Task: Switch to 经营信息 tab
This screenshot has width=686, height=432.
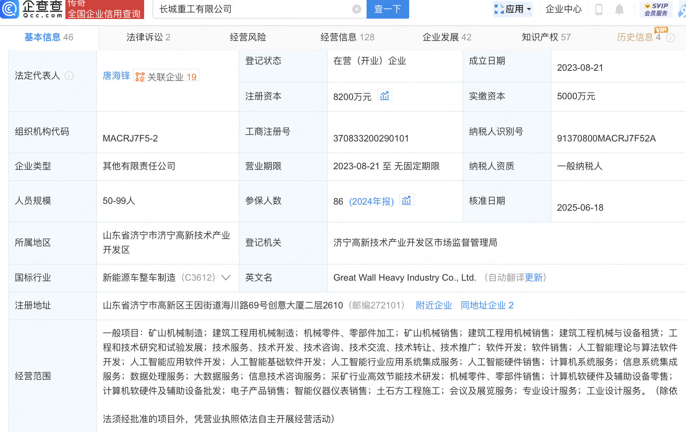Action: tap(348, 37)
